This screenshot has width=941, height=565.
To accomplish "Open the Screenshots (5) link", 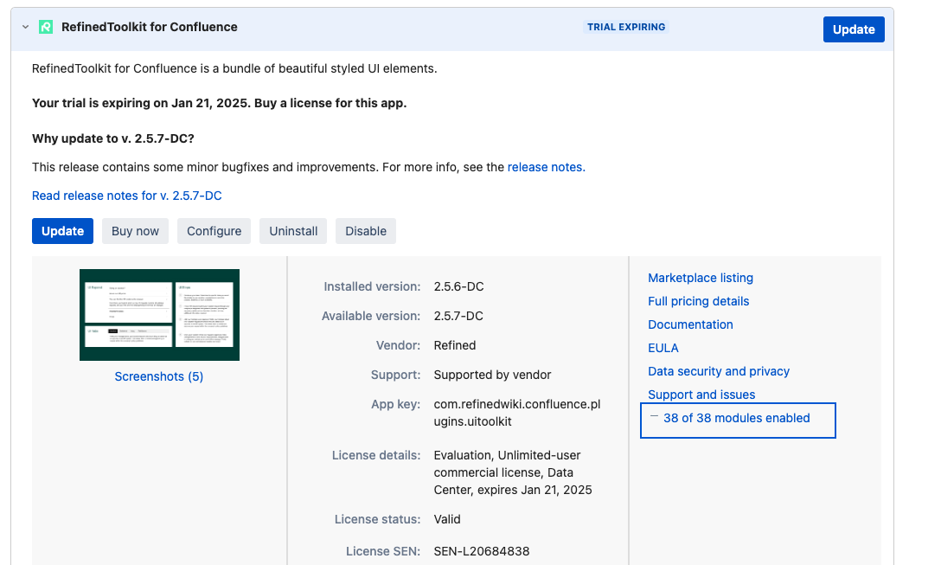I will click(x=159, y=376).
